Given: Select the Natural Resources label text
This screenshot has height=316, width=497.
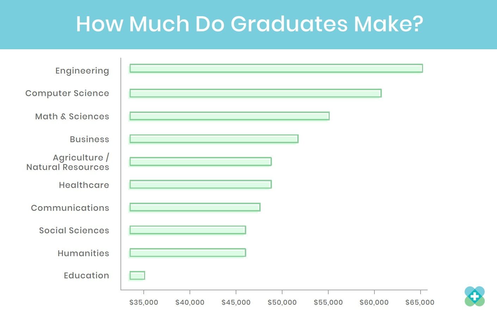Looking at the screenshot, I should pyautogui.click(x=68, y=167).
